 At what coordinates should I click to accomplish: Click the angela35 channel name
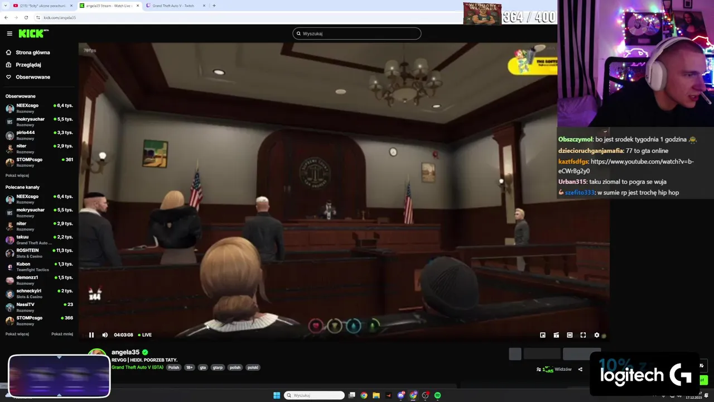[x=126, y=352]
